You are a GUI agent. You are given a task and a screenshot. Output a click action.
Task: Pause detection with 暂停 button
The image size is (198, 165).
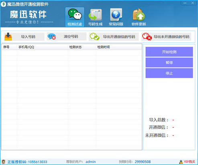point(169,62)
